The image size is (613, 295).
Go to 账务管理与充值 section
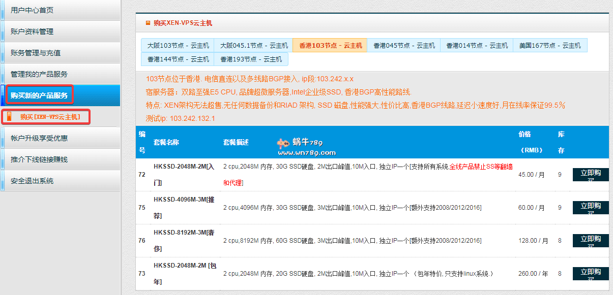pyautogui.click(x=36, y=53)
